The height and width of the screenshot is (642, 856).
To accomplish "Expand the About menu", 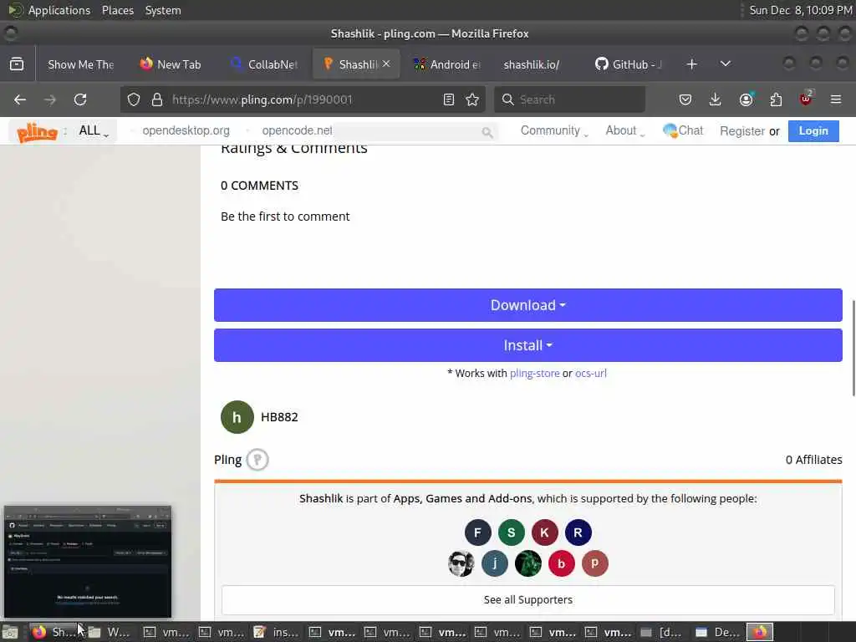I will click(625, 130).
